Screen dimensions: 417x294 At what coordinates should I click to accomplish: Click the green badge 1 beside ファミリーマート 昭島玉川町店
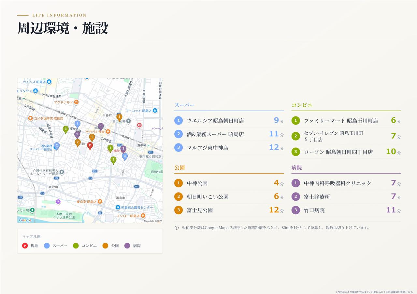point(295,121)
